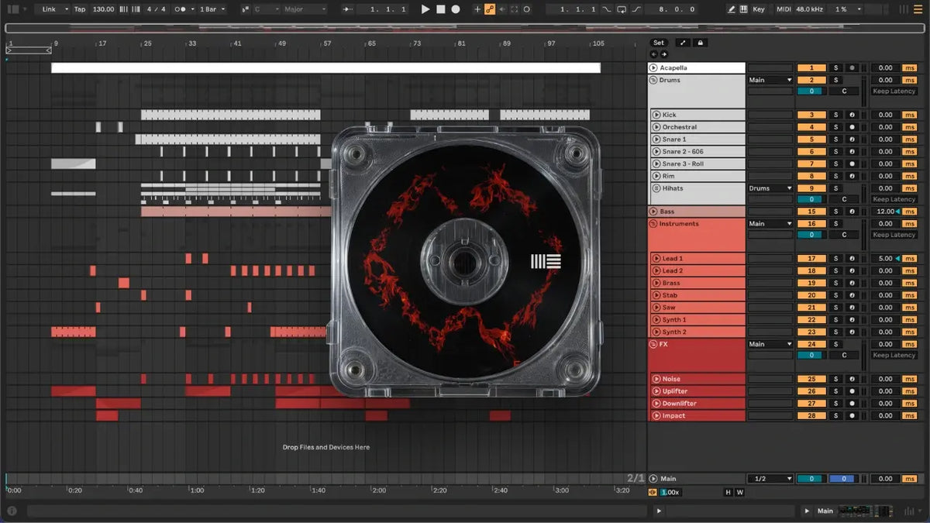Open the Drums output routing dropdown showing Main
The height and width of the screenshot is (523, 930).
click(770, 80)
